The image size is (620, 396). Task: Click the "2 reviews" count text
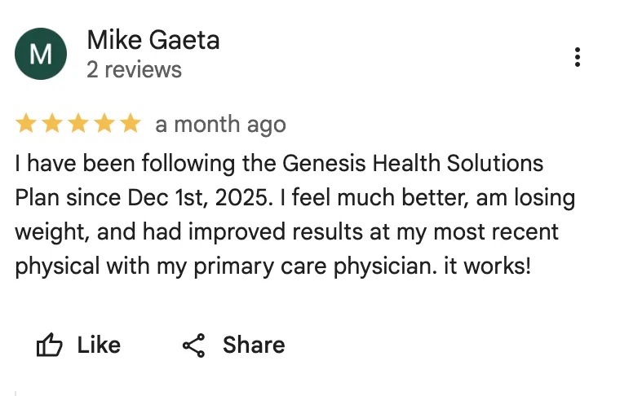pyautogui.click(x=134, y=70)
